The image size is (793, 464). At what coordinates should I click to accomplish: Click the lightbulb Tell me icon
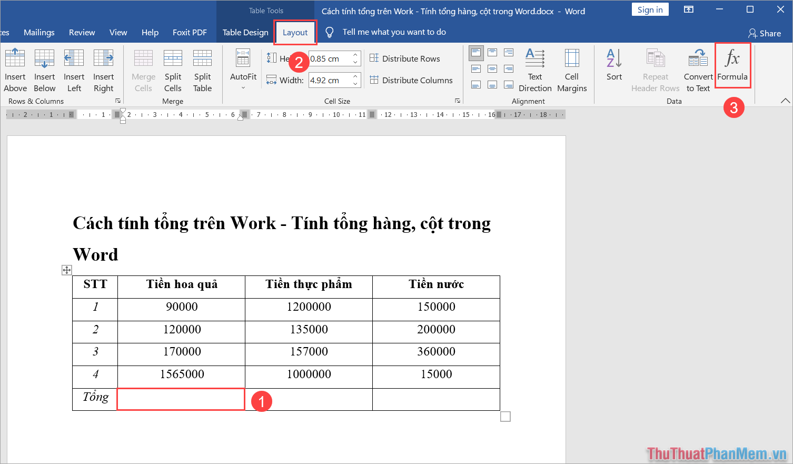330,32
